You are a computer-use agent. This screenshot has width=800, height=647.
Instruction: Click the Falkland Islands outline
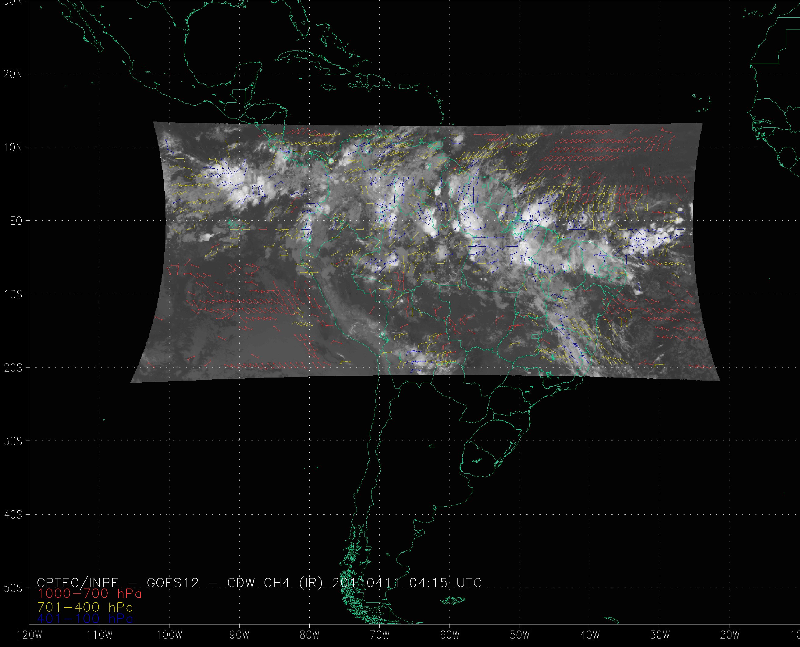click(x=453, y=600)
